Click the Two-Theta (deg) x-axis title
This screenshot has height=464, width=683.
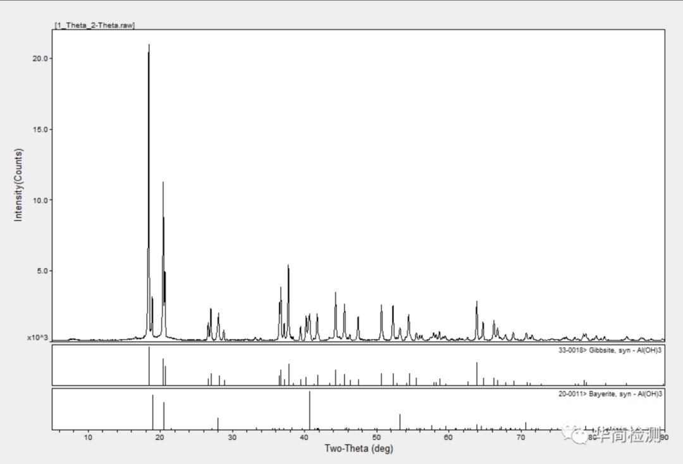point(358,449)
